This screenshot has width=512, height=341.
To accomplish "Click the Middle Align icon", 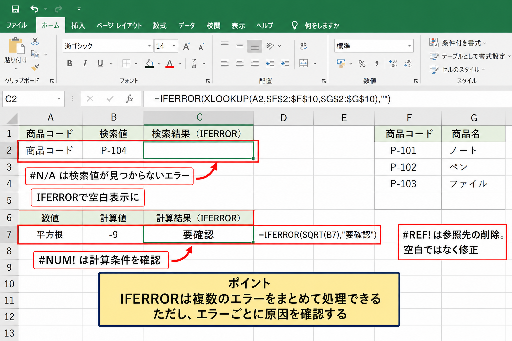I will pyautogui.click(x=240, y=46).
